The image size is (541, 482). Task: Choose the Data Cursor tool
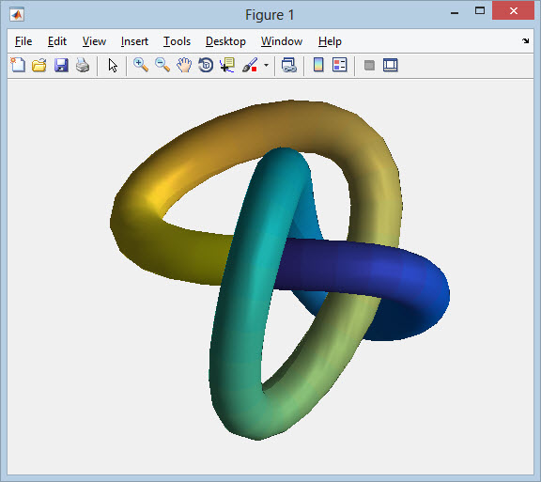click(227, 65)
